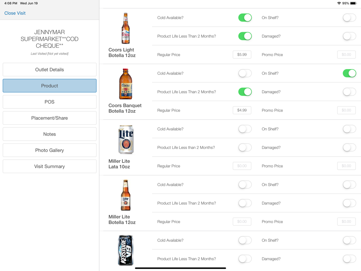361x271 pixels.
Task: Edit Coors Light promo price field
Action: [x=346, y=55]
